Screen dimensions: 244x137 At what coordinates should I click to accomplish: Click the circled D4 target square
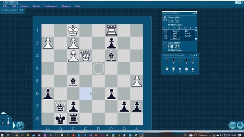pyautogui.click(x=98, y=68)
